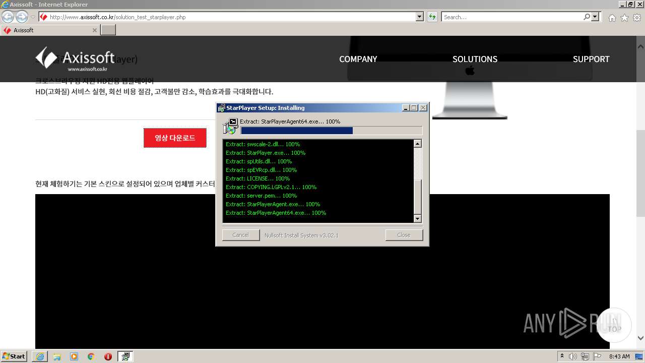Select log line 'Extract: LICENSE... 100%'
The width and height of the screenshot is (645, 363).
(257, 178)
